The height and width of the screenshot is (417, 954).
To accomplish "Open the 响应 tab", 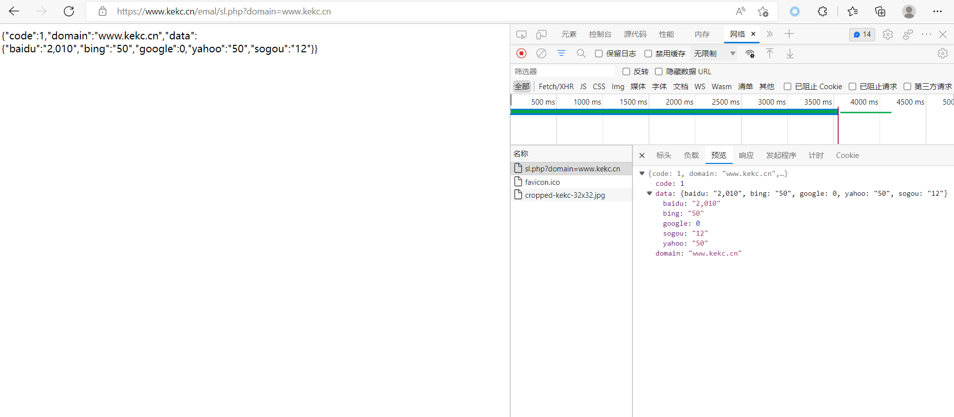I will [746, 155].
